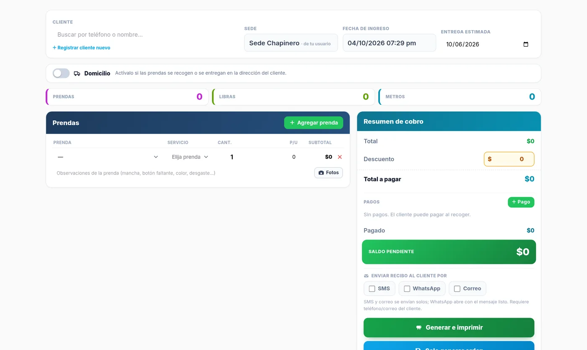This screenshot has width=587, height=350.
Task: Add a payment with the Pago button
Action: (x=521, y=202)
